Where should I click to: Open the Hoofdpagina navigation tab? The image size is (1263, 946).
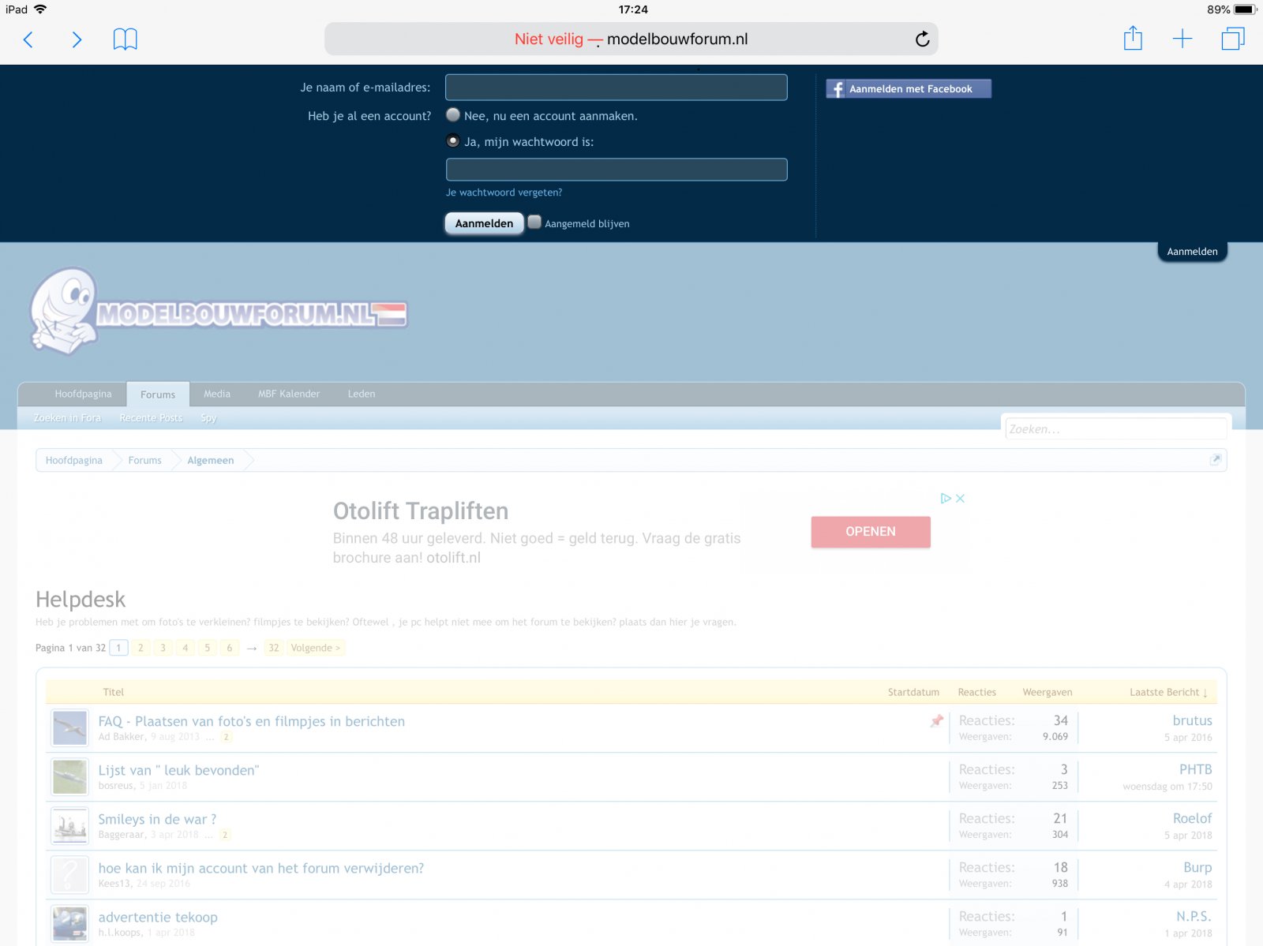[x=83, y=394]
